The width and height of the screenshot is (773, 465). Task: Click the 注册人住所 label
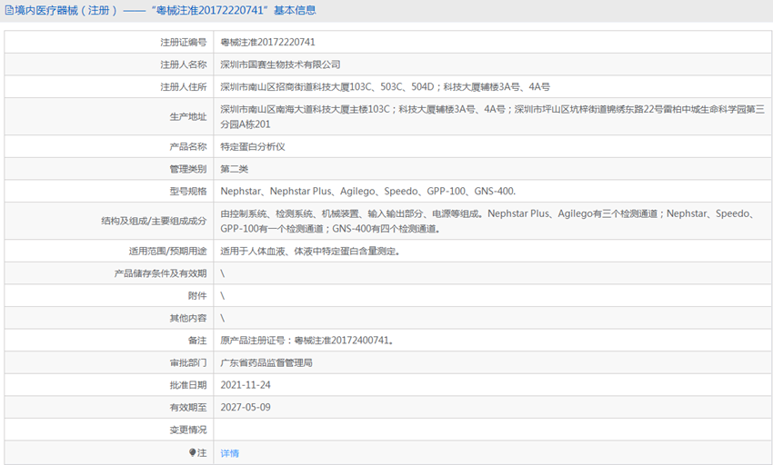click(x=184, y=87)
